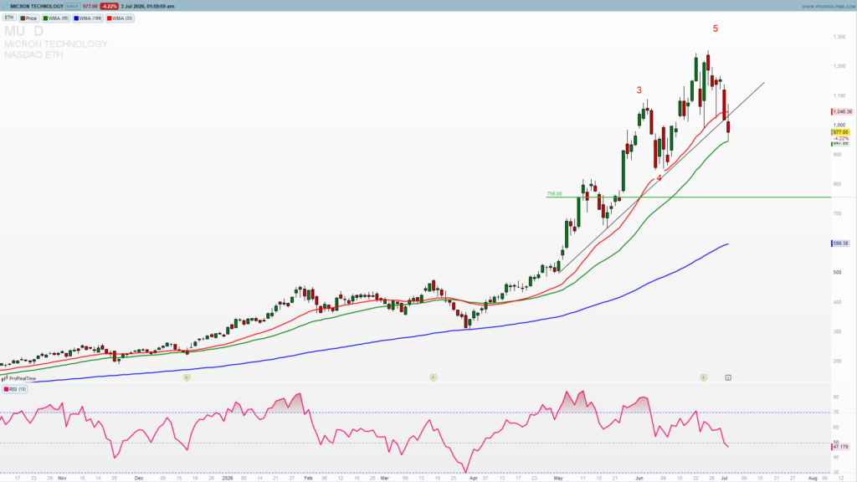
Task: Open the green WMA (55) indicator settings
Action: coord(56,18)
